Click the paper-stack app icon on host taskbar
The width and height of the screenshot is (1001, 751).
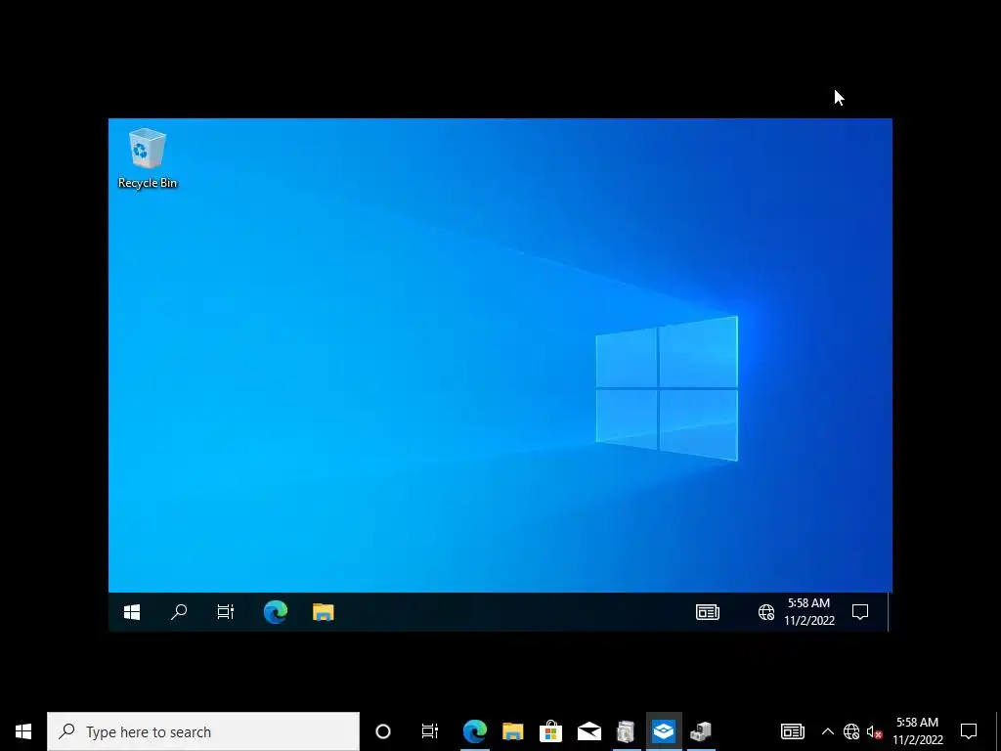coord(626,731)
